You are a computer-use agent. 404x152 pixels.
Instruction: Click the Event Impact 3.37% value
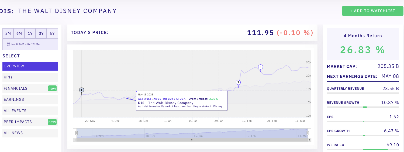[x=214, y=99]
